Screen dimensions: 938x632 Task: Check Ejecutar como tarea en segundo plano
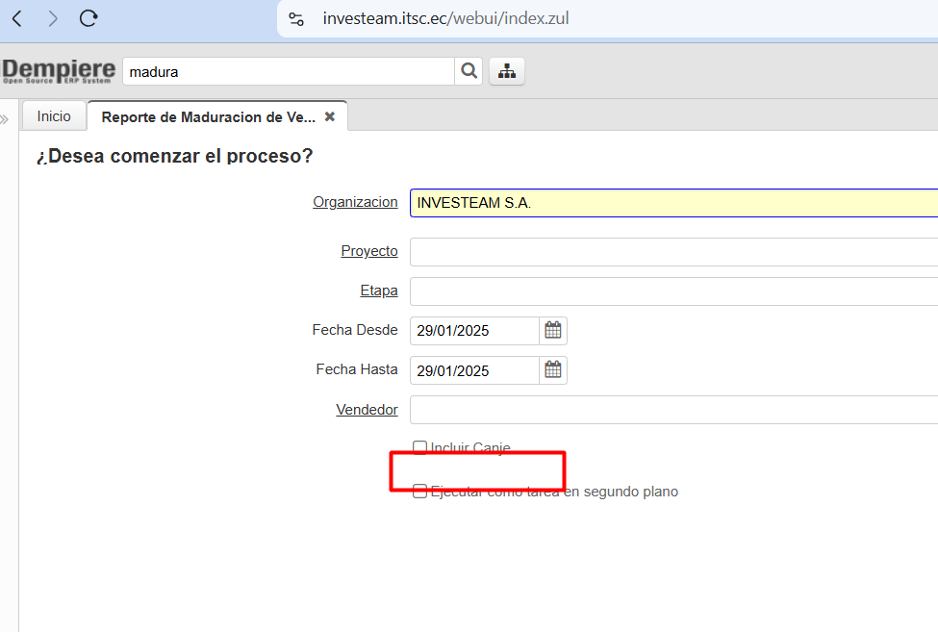[x=419, y=492]
